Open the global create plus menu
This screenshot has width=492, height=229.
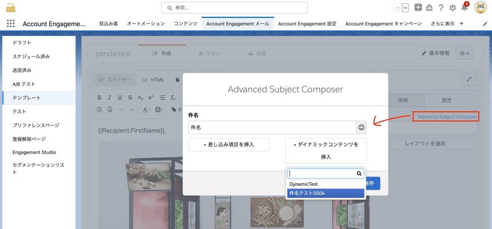[418, 8]
